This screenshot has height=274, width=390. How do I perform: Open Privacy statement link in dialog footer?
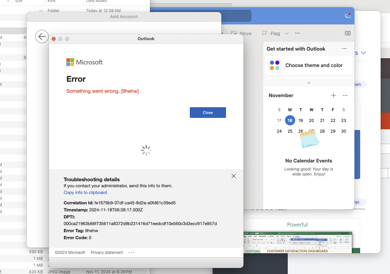107,252
